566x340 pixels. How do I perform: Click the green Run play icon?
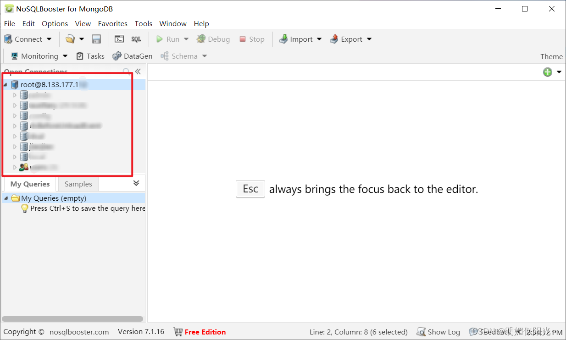pyautogui.click(x=160, y=39)
